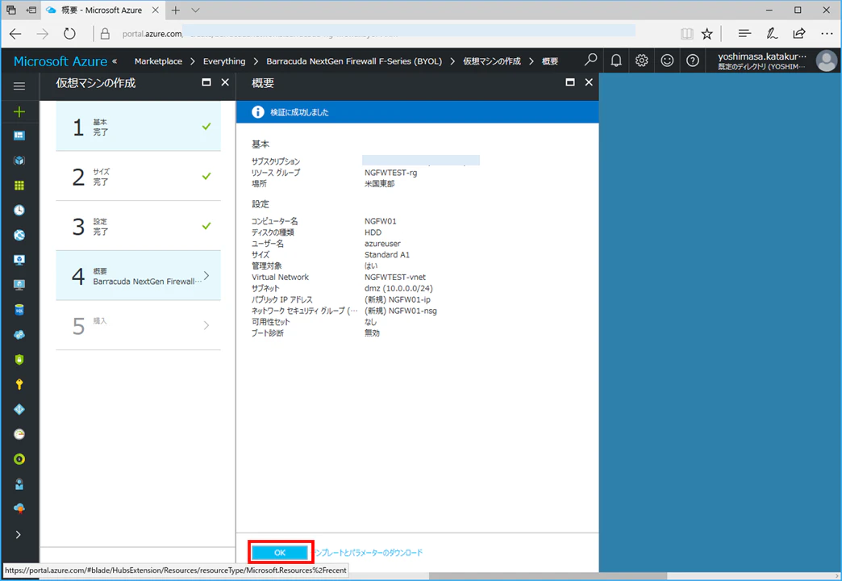Open portal settings gear icon
This screenshot has width=842, height=581.
(x=642, y=61)
